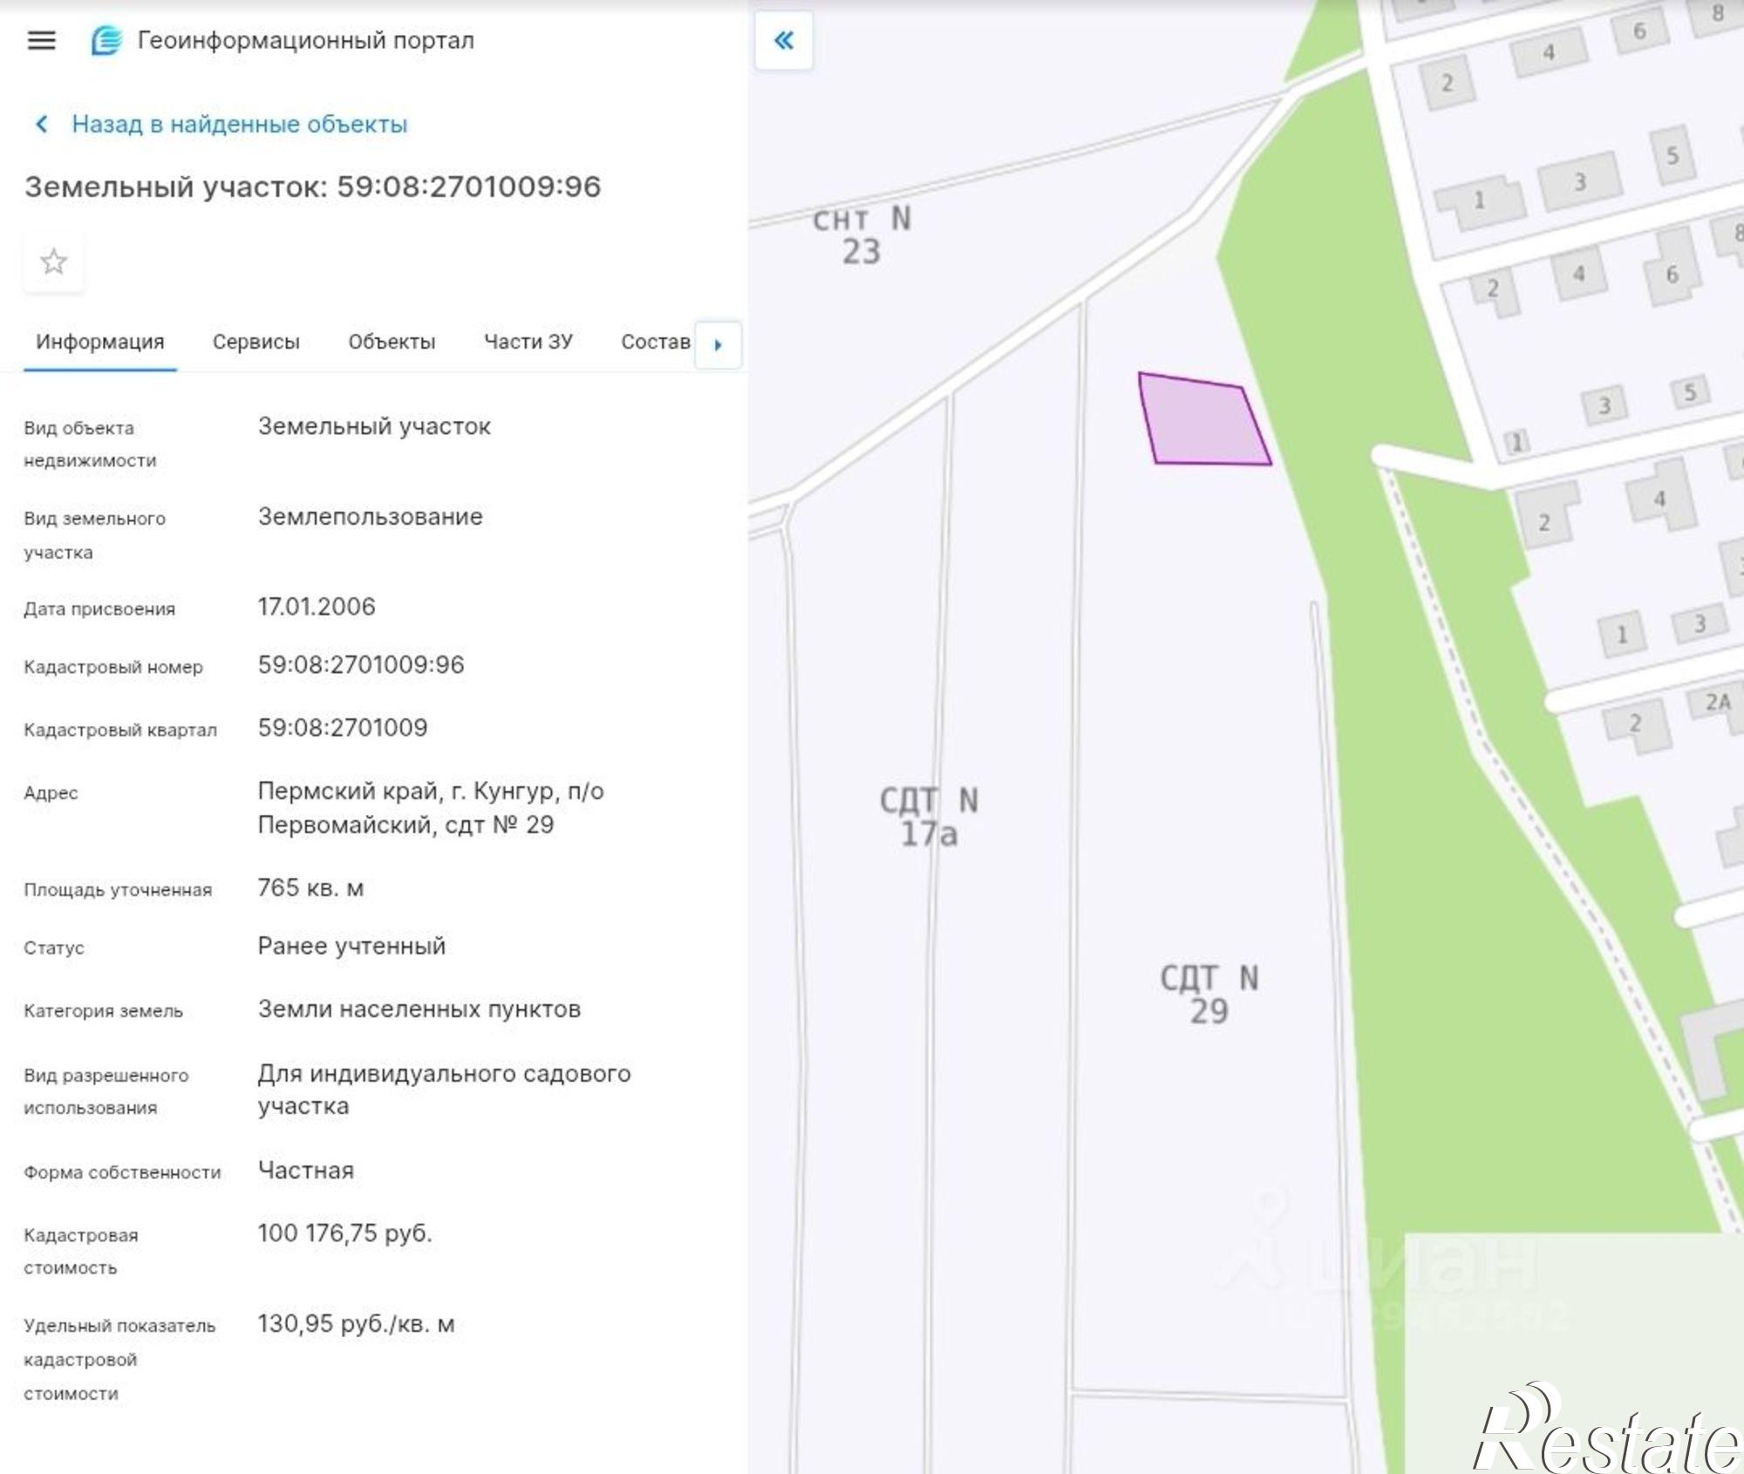Click 130,95 руб./кв. м value
Viewport: 1744px width, 1474px height.
pyautogui.click(x=356, y=1324)
